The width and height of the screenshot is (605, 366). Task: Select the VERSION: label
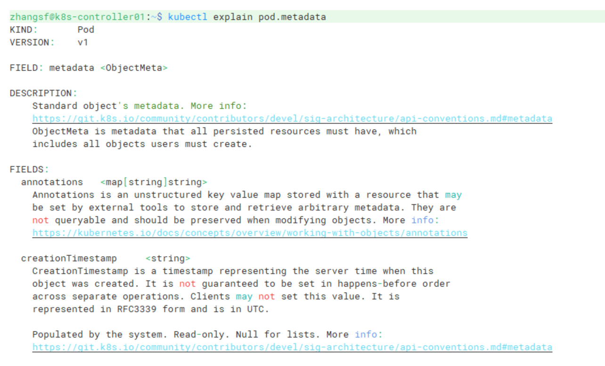[x=32, y=42]
